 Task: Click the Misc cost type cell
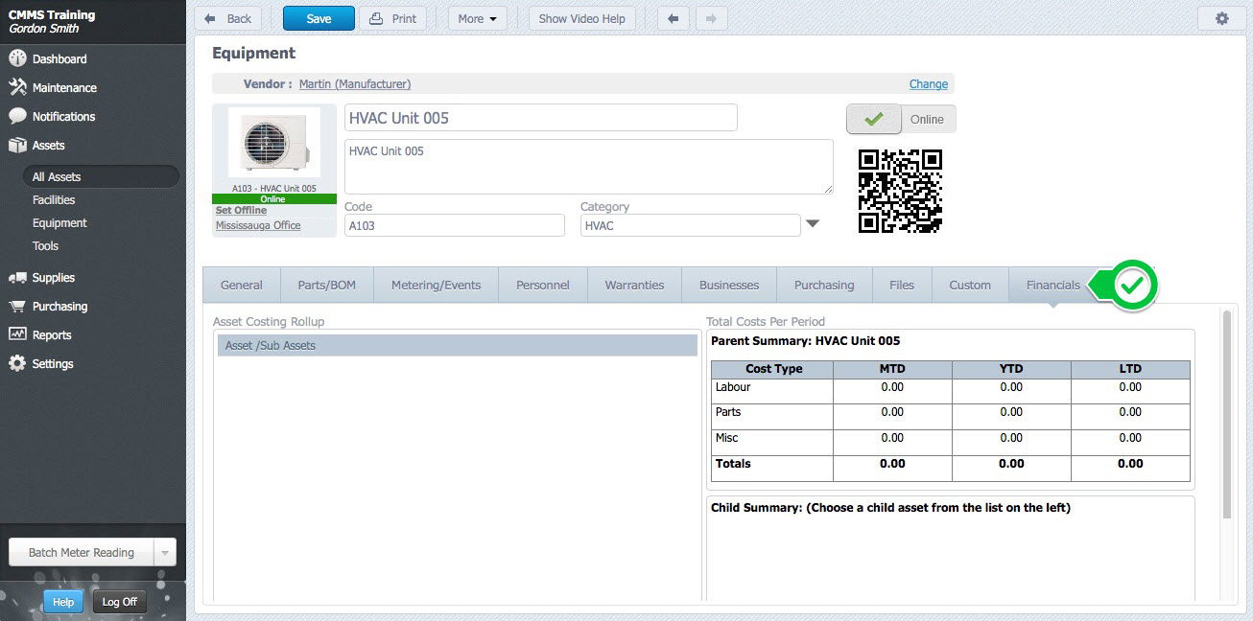[772, 441]
